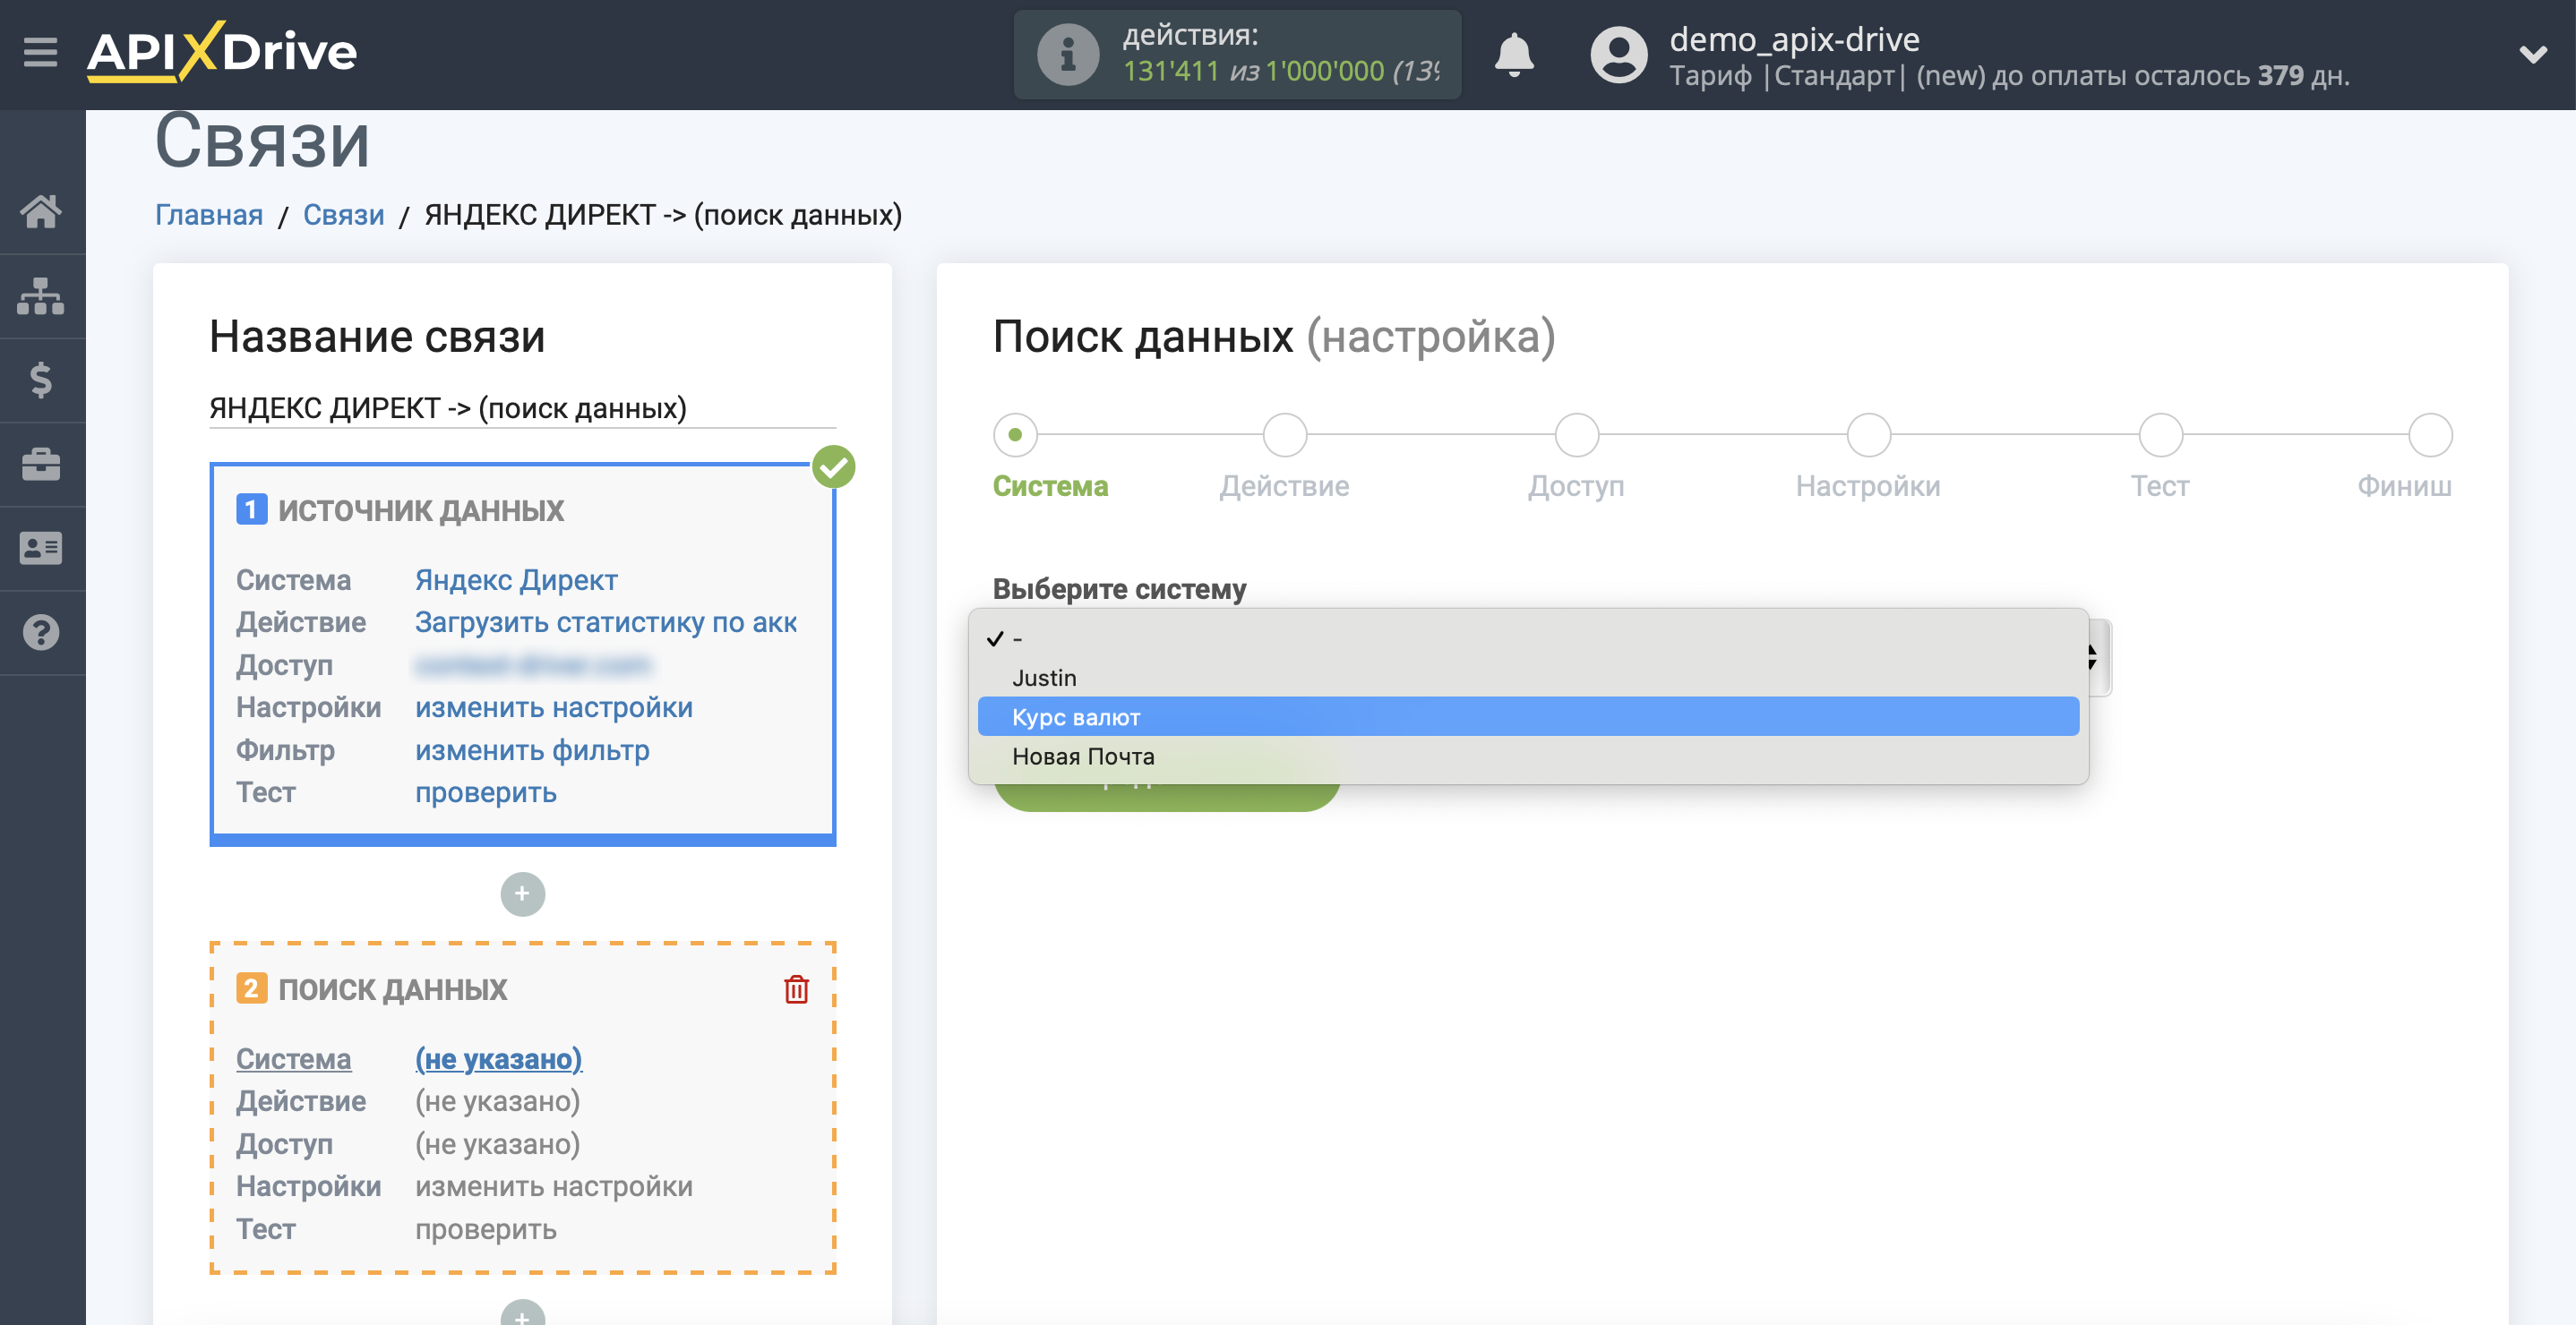Screen dimensions: 2576x1325
Task: Click the ApiX-Drive logo
Action: pyautogui.click(x=221, y=51)
